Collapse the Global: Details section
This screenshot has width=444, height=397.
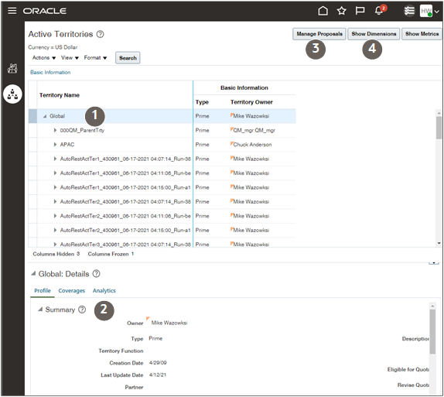(33, 273)
